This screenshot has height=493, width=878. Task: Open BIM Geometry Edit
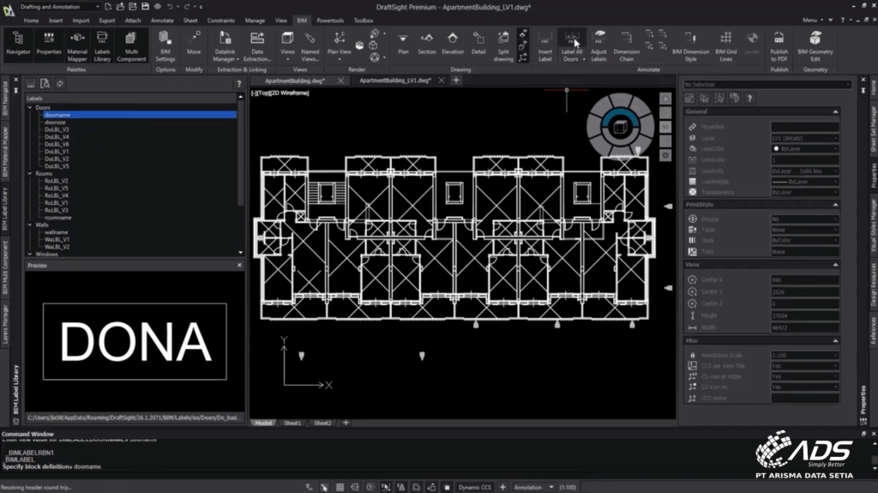[x=815, y=46]
